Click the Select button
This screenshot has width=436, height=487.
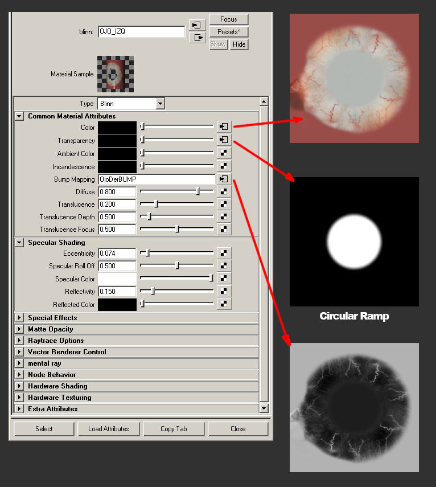tap(44, 428)
